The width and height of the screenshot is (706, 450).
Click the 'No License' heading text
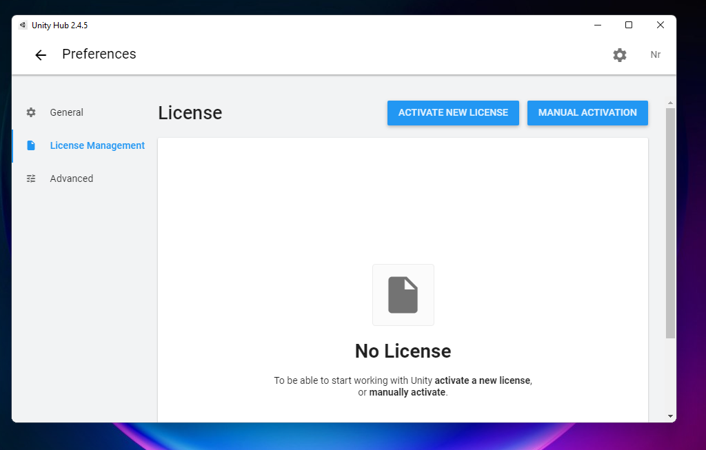point(403,351)
